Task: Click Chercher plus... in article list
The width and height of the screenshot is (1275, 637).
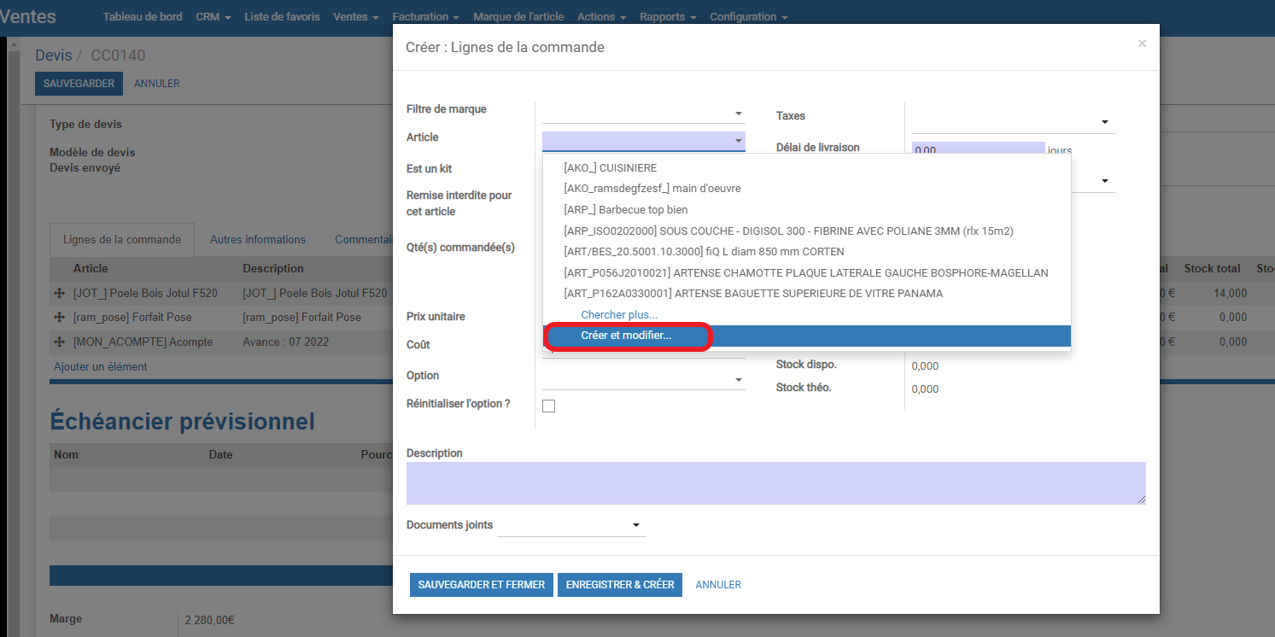Action: [619, 315]
